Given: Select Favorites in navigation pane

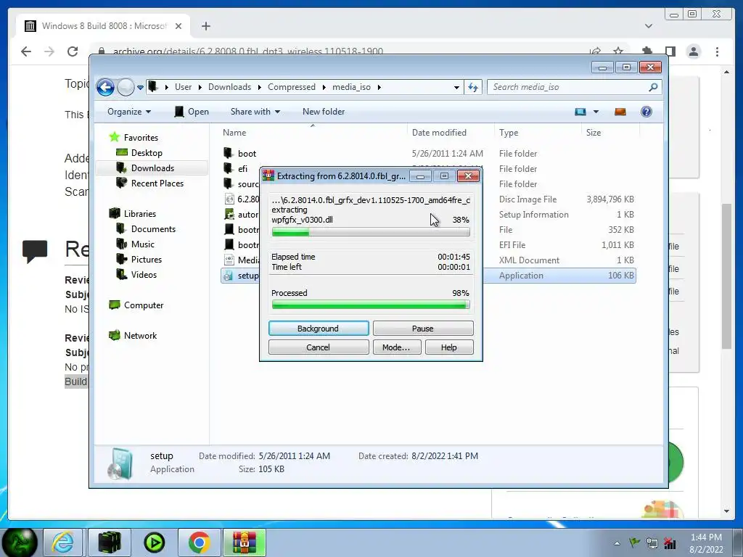Looking at the screenshot, I should pyautogui.click(x=141, y=137).
